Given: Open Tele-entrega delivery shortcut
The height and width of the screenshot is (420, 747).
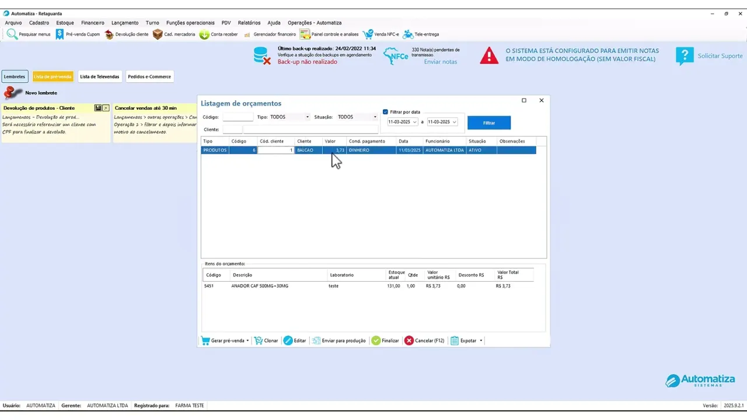Looking at the screenshot, I should coord(421,34).
